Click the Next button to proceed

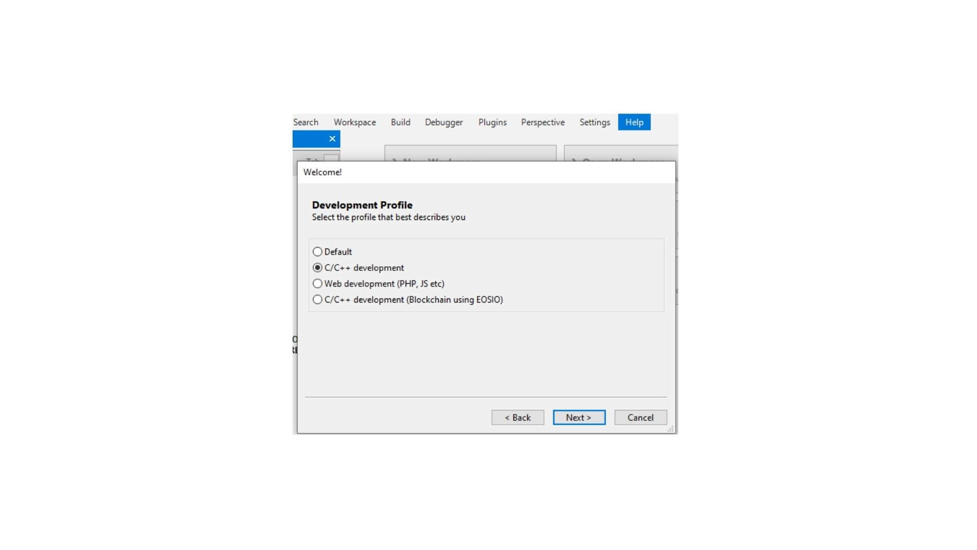pyautogui.click(x=578, y=417)
